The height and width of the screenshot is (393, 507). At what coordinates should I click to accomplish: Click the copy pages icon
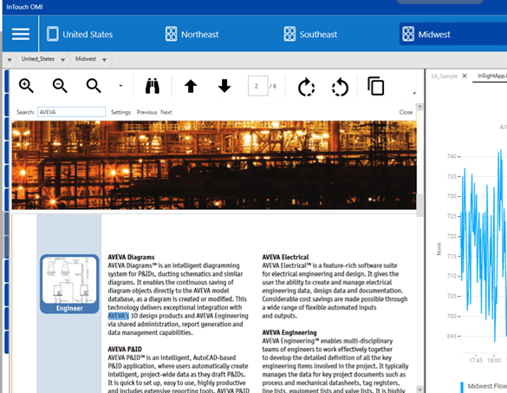tap(376, 86)
